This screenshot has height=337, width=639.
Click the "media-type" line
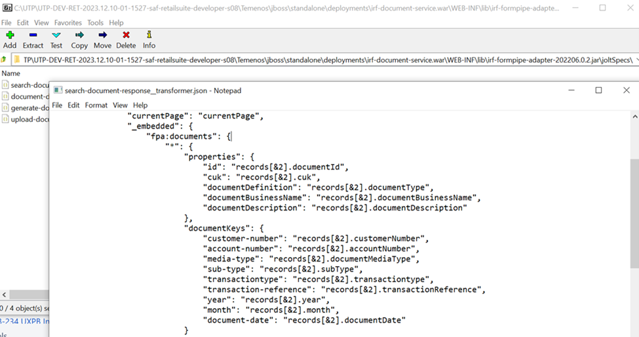point(311,259)
